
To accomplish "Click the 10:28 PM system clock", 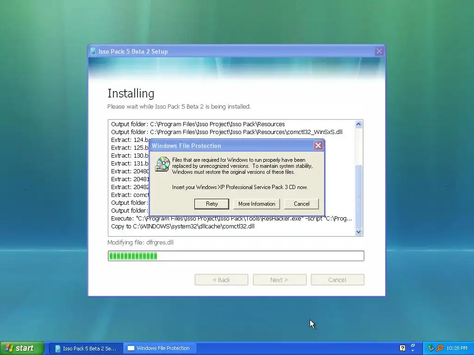I will (457, 348).
